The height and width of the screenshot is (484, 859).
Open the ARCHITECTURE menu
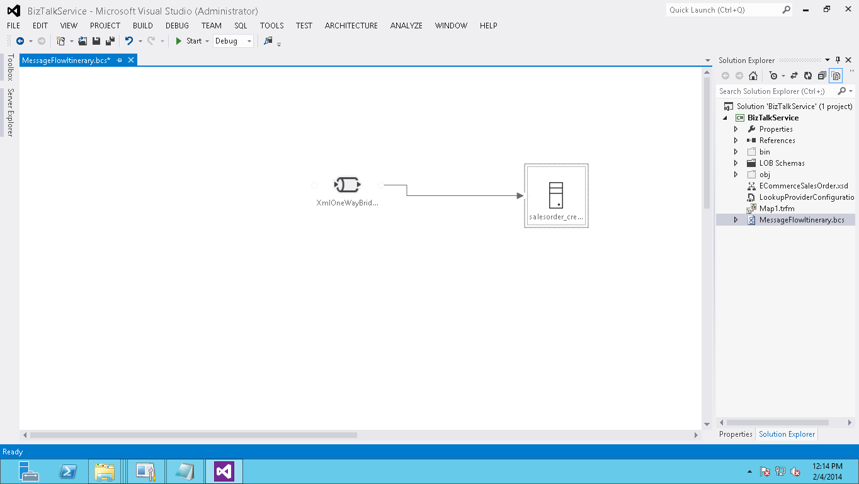tap(351, 26)
